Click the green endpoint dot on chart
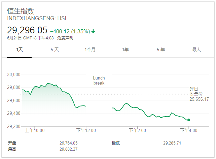Screen dimensions: 216x159 (189, 120)
